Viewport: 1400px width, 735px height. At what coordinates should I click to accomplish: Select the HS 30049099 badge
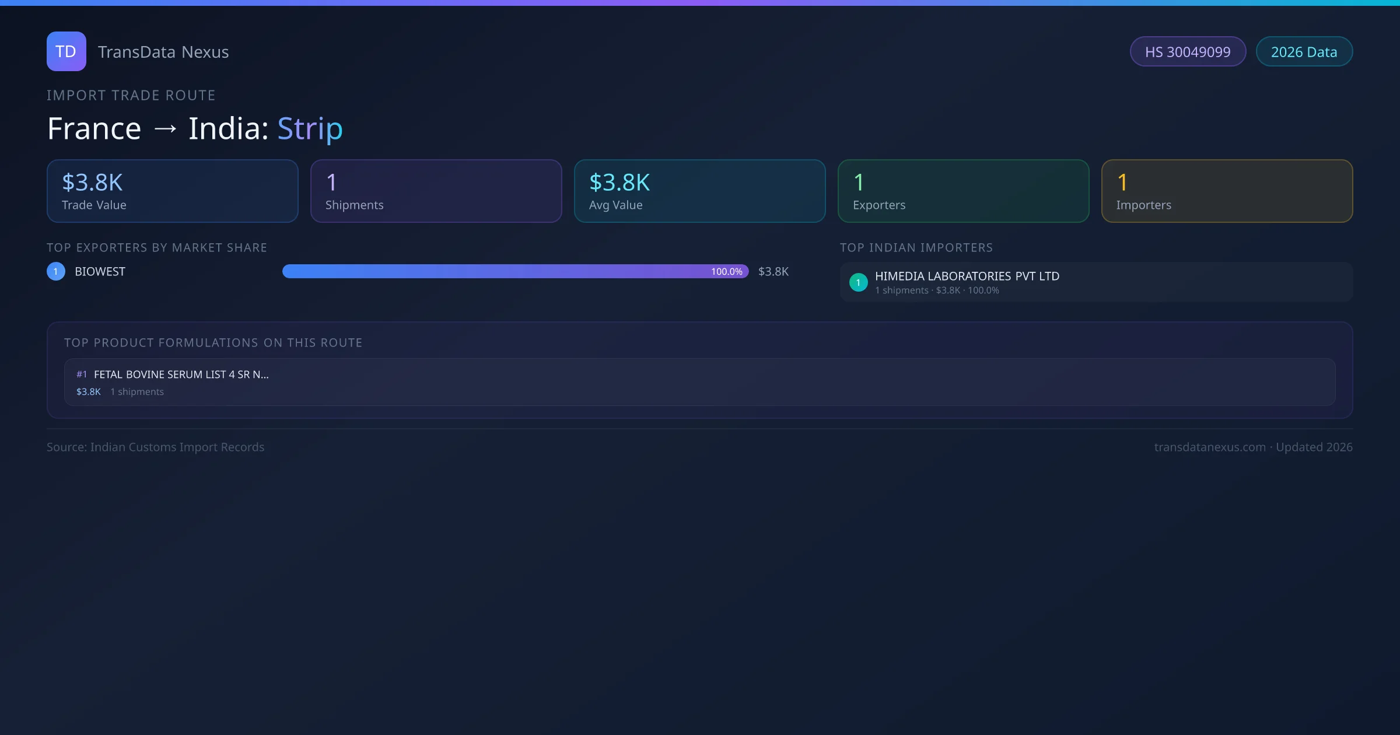tap(1187, 52)
